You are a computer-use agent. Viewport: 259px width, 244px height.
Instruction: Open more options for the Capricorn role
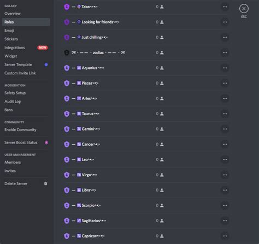coord(225,236)
